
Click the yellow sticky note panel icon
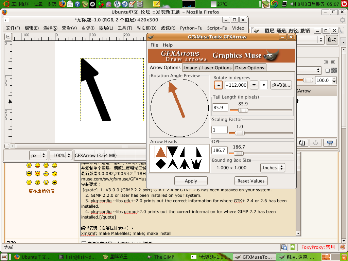(156, 4)
